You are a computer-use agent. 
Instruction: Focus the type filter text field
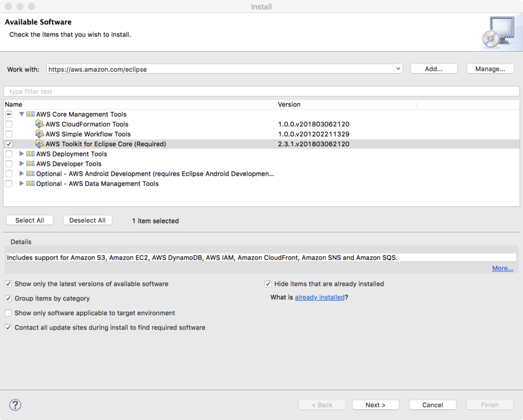pyautogui.click(x=261, y=91)
